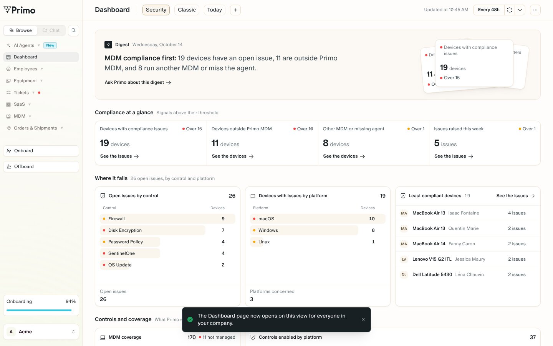Open the refresh interval dropdown chevron
This screenshot has height=346, width=553.
pyautogui.click(x=520, y=10)
